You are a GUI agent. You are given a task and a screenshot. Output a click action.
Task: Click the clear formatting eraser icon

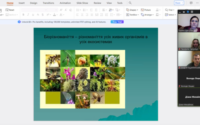pyautogui.click(x=70, y=10)
